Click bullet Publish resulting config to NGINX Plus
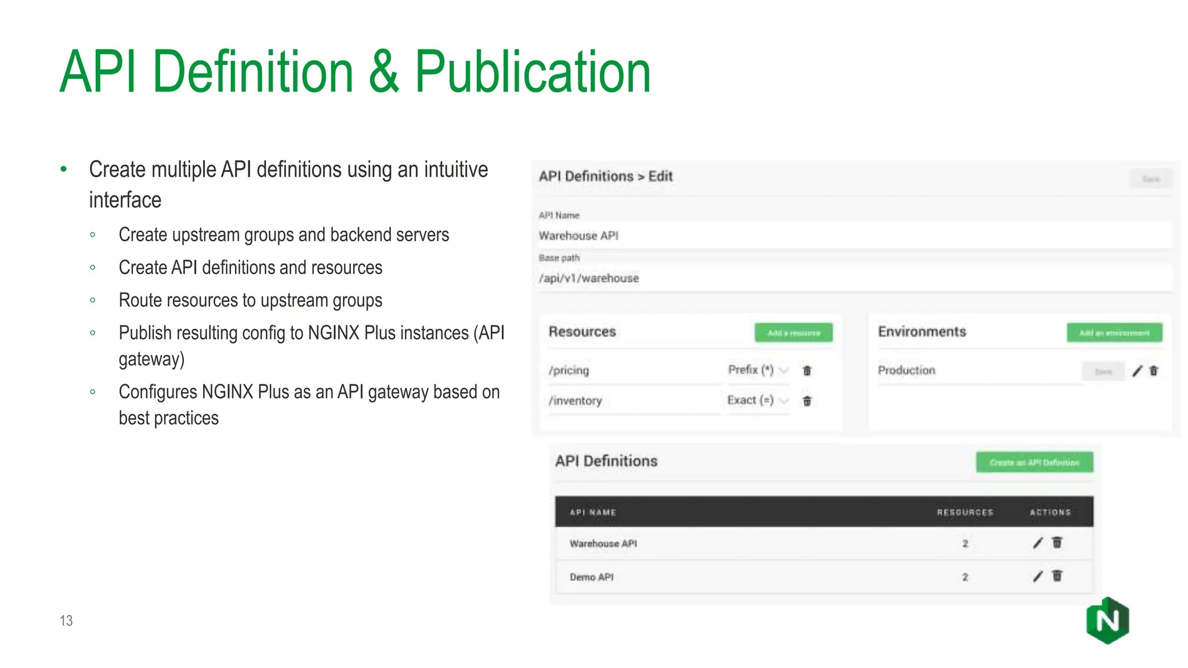 (x=312, y=346)
